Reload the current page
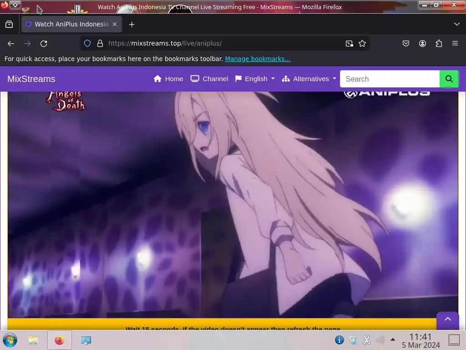This screenshot has width=466, height=350. [44, 43]
